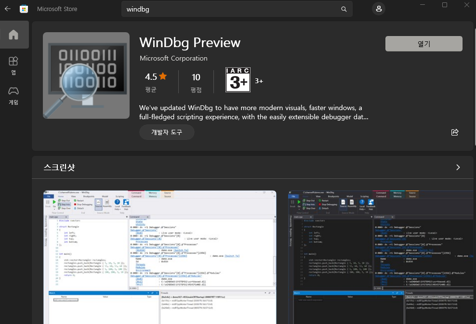The image size is (476, 324).
Task: Click the share icon for WinDbg Preview
Action: [x=454, y=132]
